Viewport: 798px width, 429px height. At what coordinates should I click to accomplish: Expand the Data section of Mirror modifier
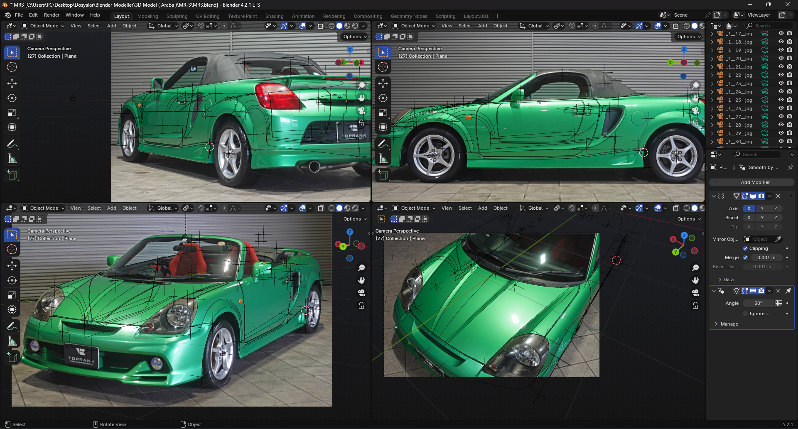pyautogui.click(x=728, y=279)
